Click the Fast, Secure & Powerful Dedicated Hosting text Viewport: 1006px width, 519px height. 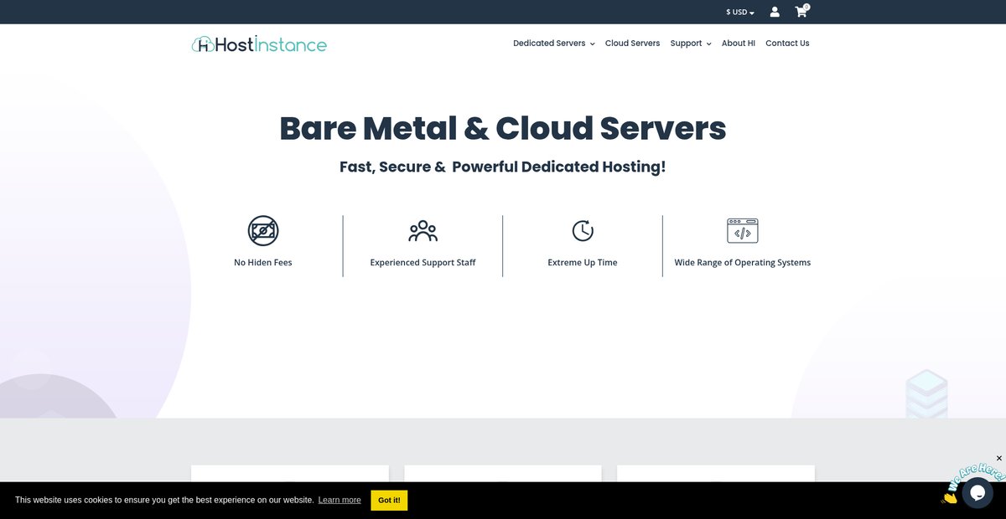tap(503, 167)
